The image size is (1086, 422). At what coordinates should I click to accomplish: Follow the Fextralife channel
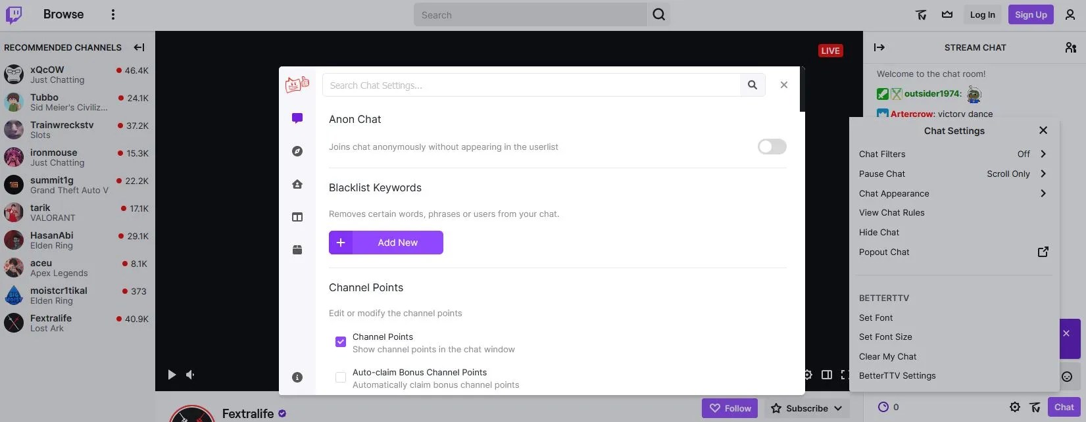click(x=729, y=408)
